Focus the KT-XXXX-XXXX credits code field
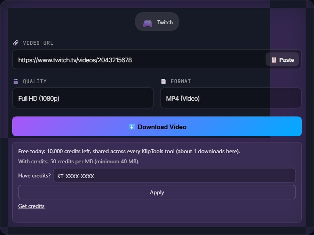 174,175
